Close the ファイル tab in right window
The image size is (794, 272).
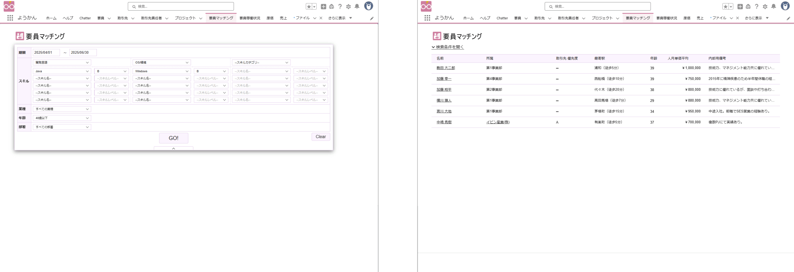[x=738, y=18]
